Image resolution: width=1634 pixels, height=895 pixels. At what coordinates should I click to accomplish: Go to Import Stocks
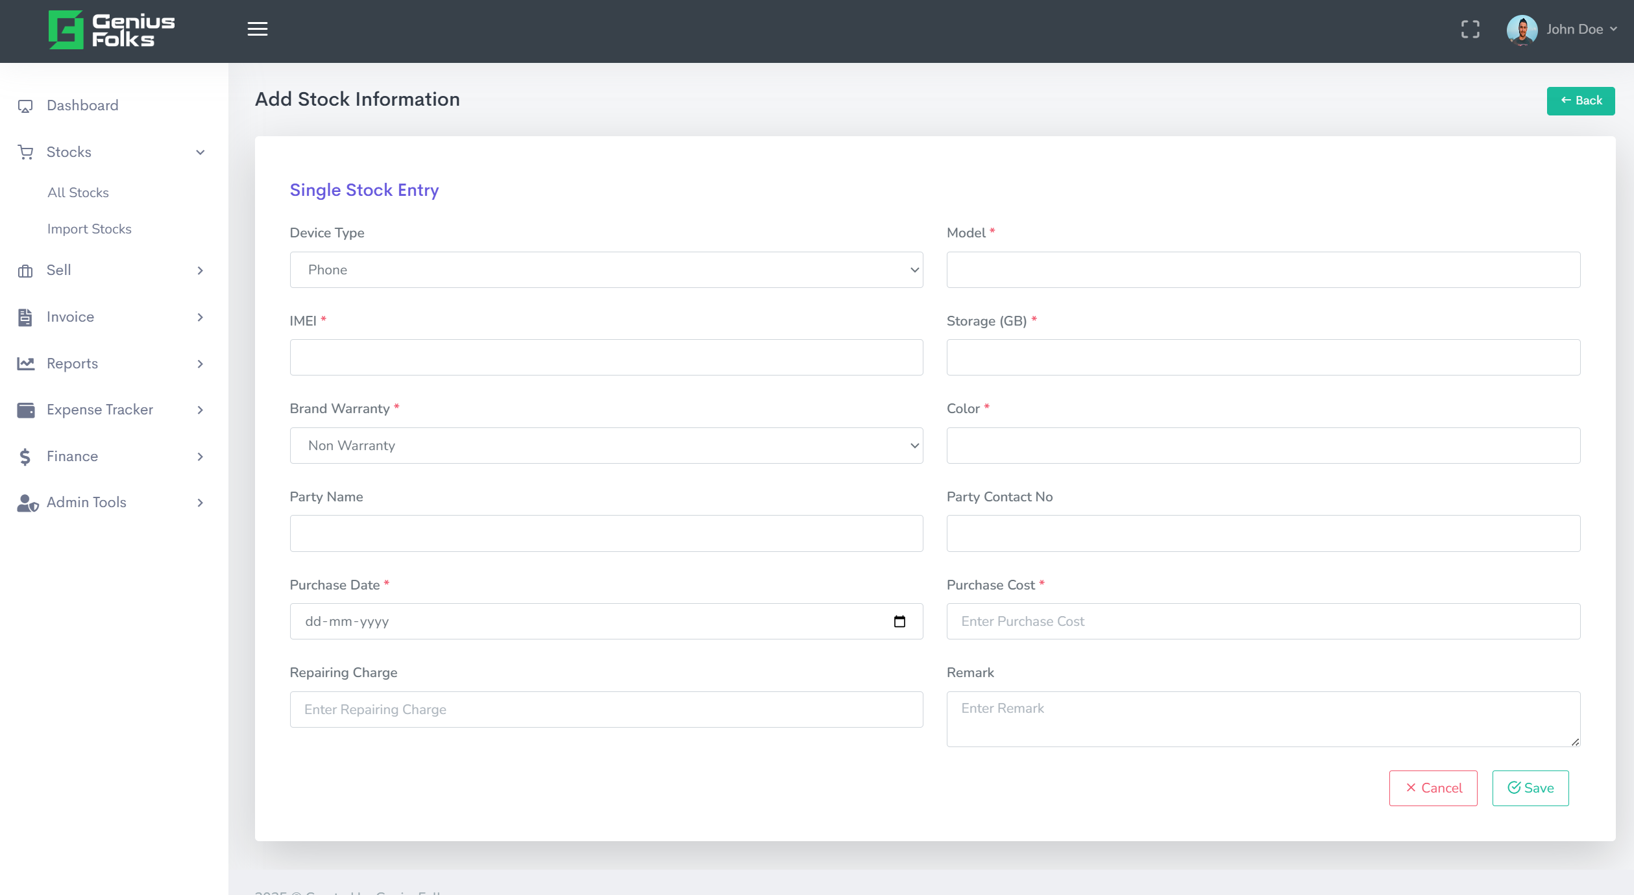coord(89,229)
